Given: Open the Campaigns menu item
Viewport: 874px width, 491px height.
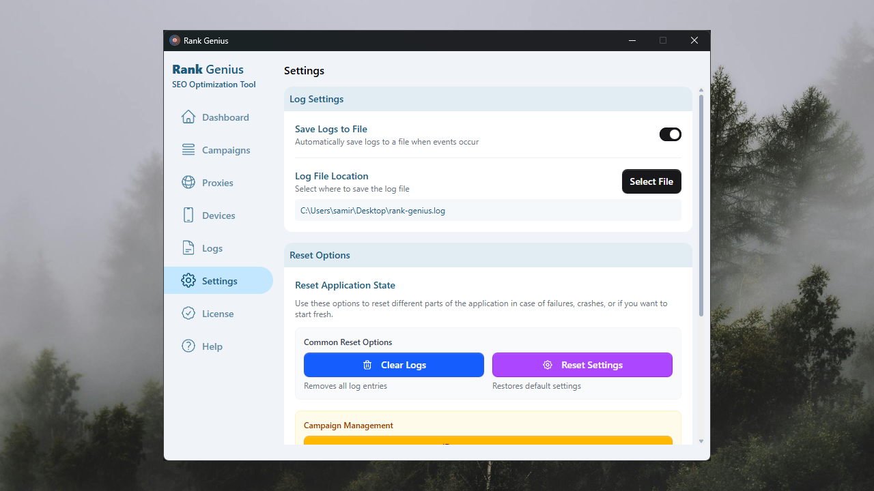Looking at the screenshot, I should pyautogui.click(x=226, y=150).
